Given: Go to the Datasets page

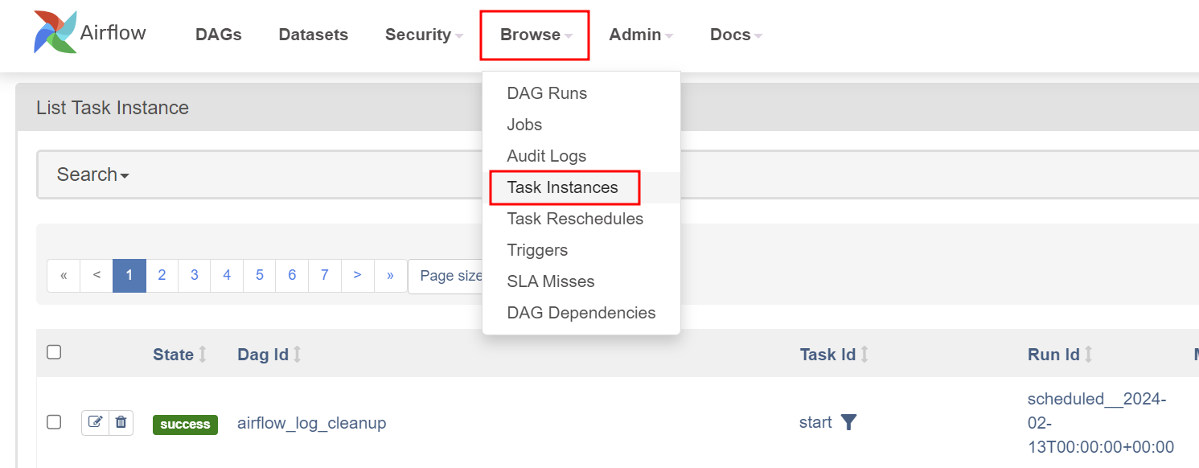Looking at the screenshot, I should (x=314, y=35).
